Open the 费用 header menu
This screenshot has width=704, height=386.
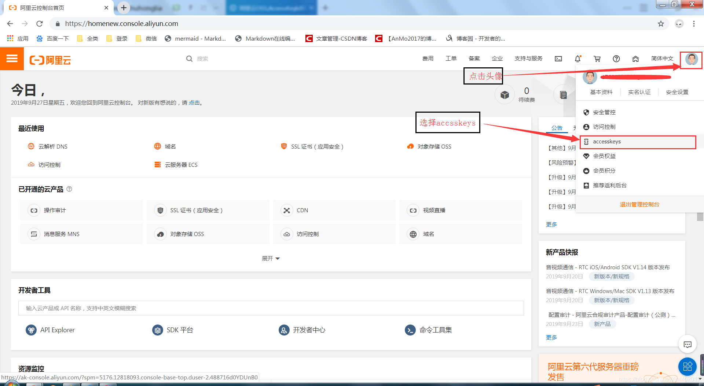tap(428, 59)
